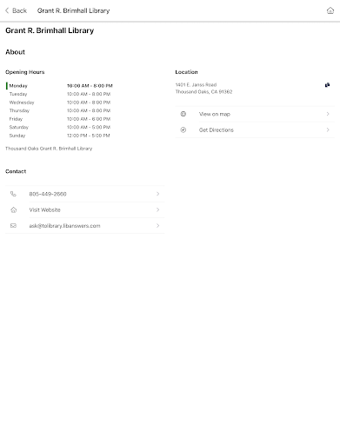
Task: Click the compass icon beside Get Directions
Action: [x=183, y=130]
